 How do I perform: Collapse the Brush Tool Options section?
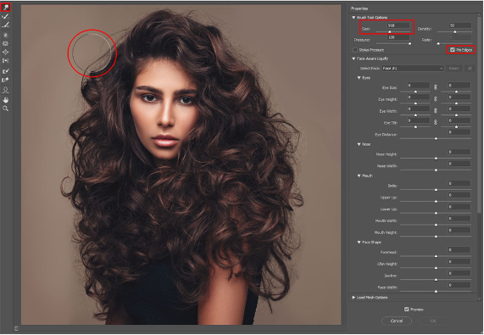click(x=353, y=18)
